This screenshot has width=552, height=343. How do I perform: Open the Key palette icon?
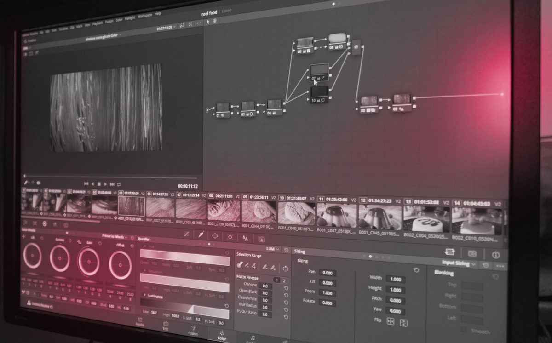coord(261,239)
